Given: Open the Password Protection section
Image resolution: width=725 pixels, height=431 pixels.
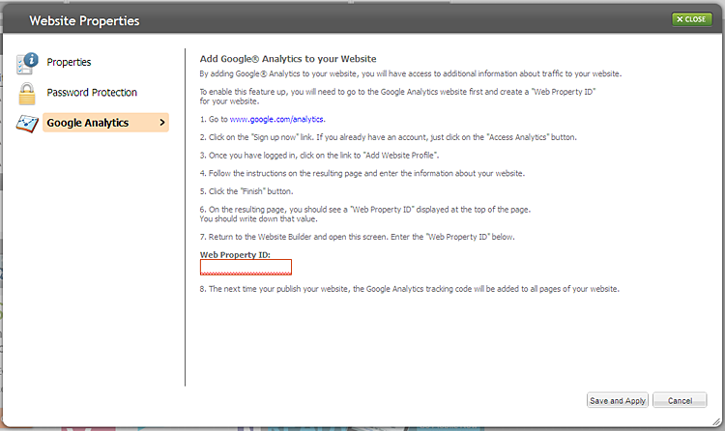Looking at the screenshot, I should [x=92, y=93].
